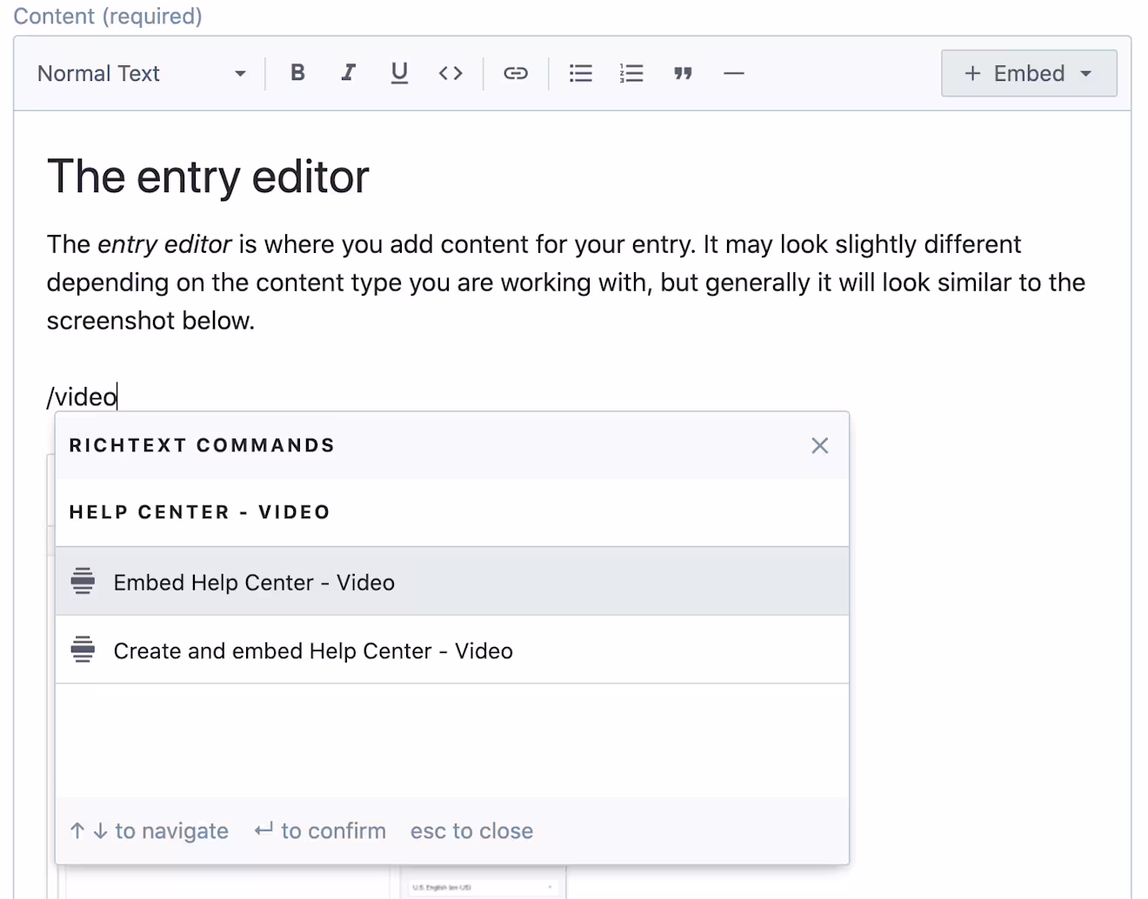Expand the Embed dropdown arrow
The width and height of the screenshot is (1148, 899).
pyautogui.click(x=1086, y=74)
